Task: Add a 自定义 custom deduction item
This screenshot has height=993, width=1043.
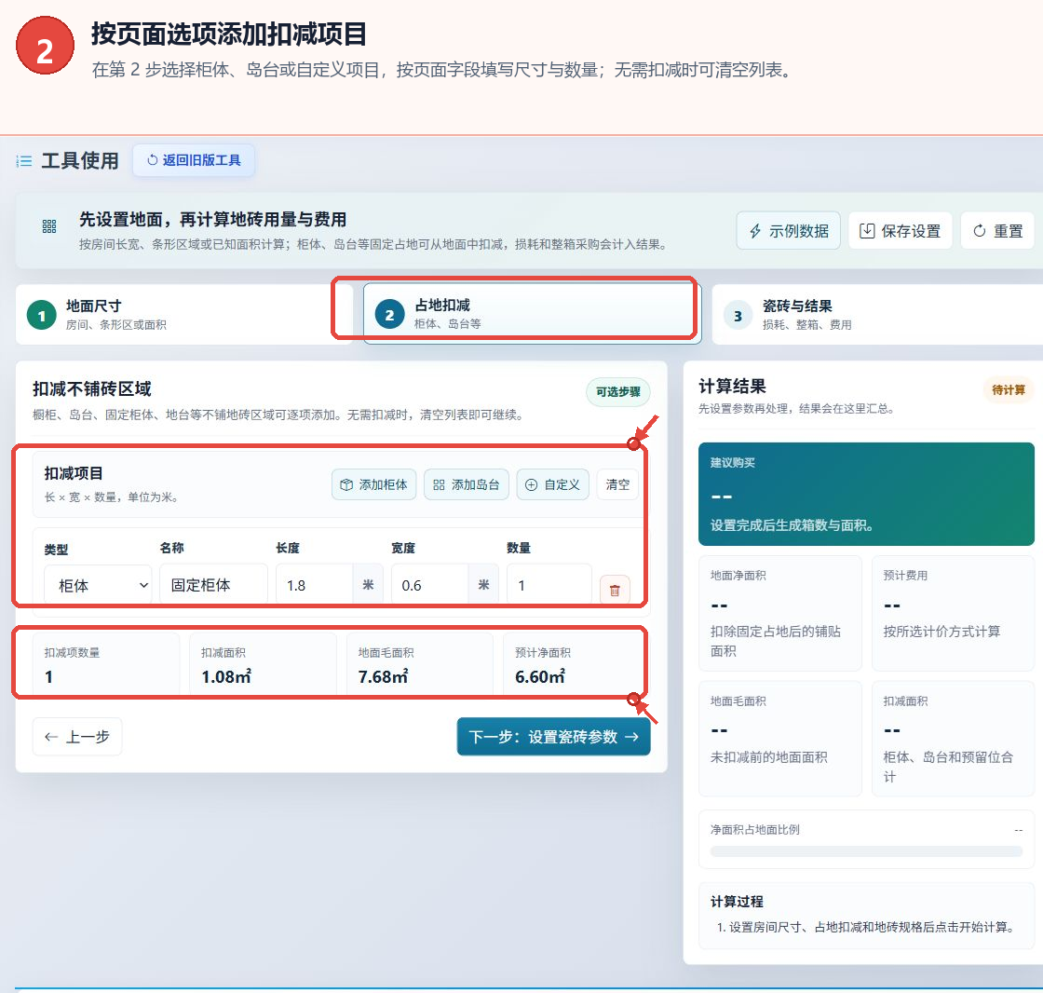Action: point(553,484)
